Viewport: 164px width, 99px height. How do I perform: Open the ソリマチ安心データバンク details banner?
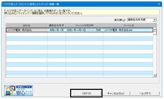click(18, 91)
